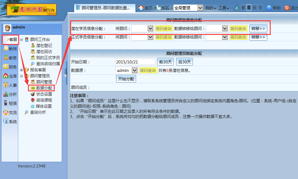Open 状态设置 in the tree
The width and height of the screenshot is (298, 179).
point(44,94)
